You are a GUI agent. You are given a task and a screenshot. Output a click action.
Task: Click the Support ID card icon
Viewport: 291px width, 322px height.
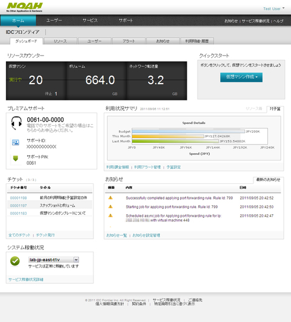(x=16, y=142)
